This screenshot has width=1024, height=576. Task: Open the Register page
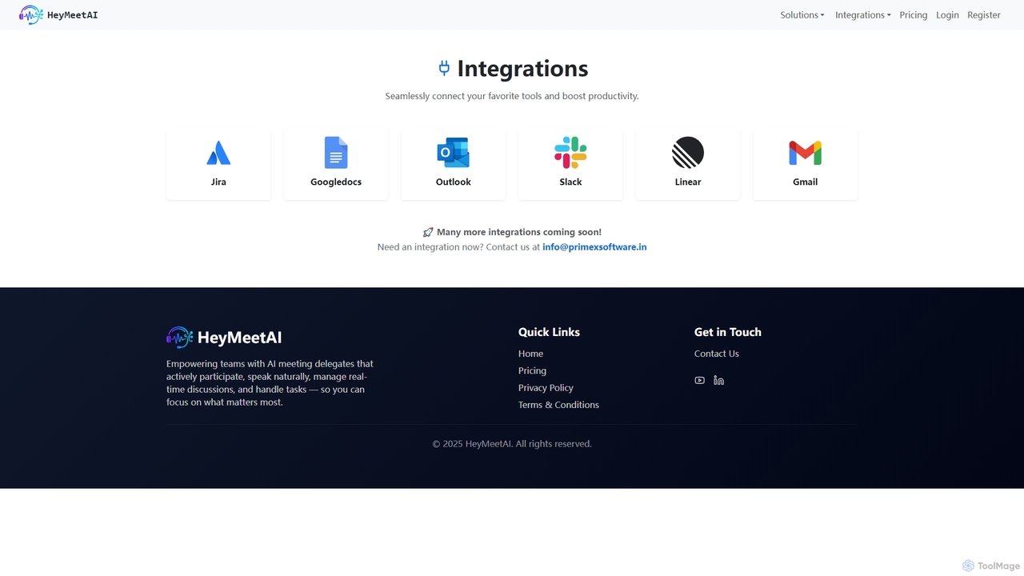tap(984, 15)
